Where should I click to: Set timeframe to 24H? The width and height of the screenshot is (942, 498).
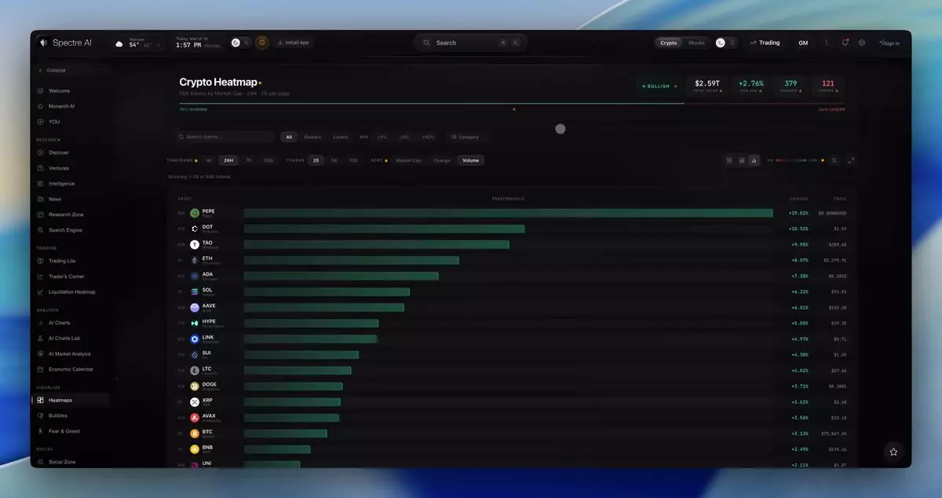coord(228,160)
